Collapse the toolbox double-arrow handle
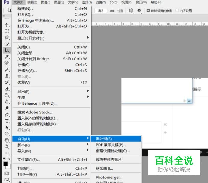 coord(5,16)
